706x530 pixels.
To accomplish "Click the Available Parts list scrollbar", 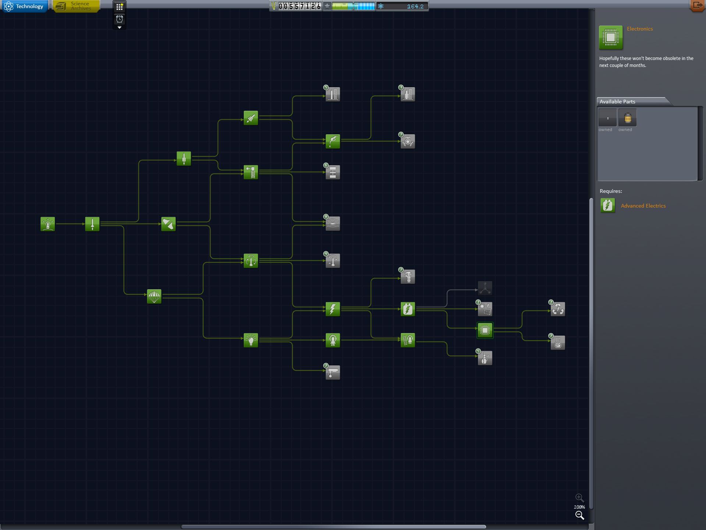I will click(x=700, y=144).
